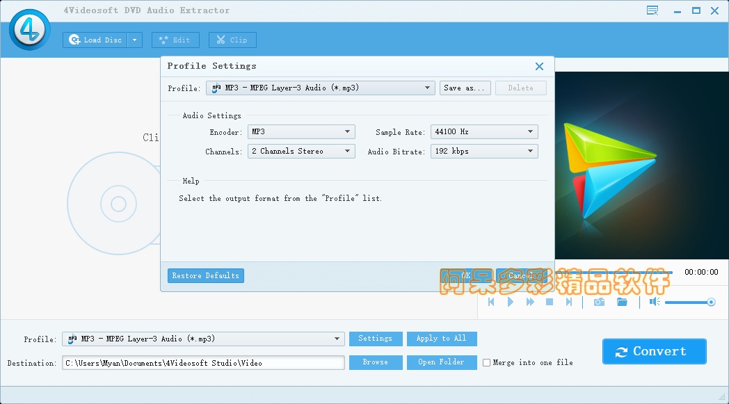Open snapshot folder icon
729x404 pixels.
(622, 302)
